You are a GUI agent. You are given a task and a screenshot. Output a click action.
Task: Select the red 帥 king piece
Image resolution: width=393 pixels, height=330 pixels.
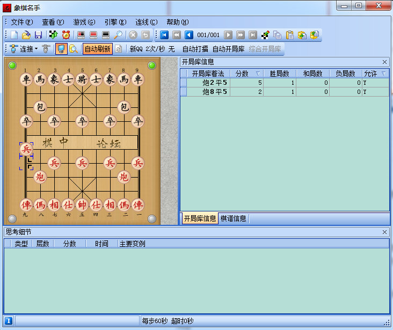[x=82, y=205]
